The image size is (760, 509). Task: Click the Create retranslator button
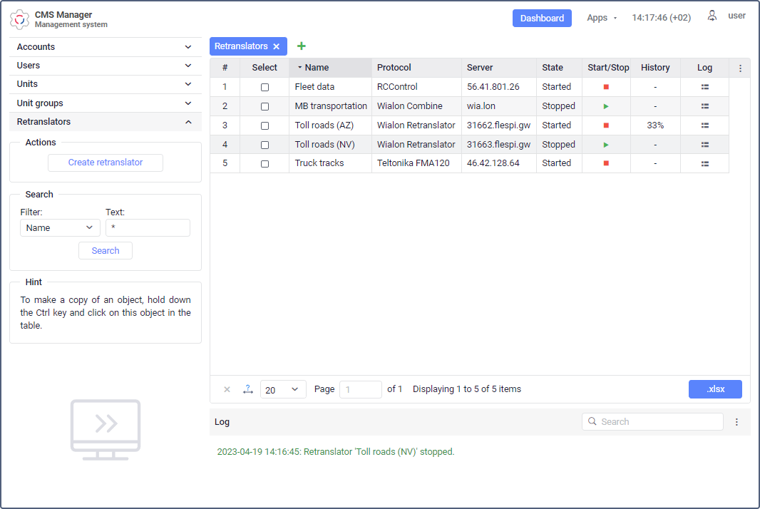coord(106,163)
